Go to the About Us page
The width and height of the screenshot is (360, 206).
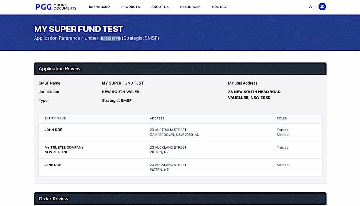point(160,6)
